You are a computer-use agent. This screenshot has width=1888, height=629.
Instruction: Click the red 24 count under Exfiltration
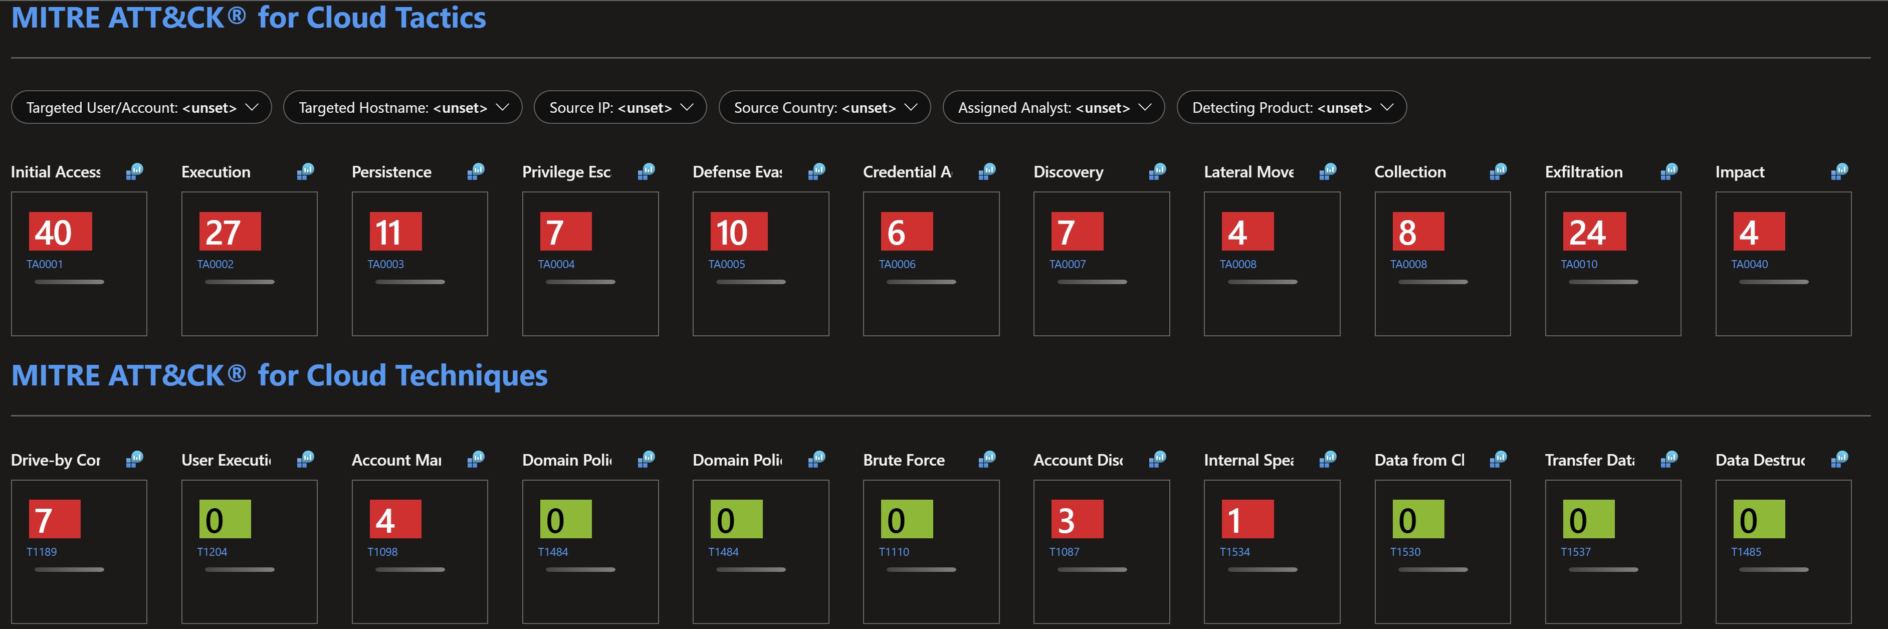[1594, 232]
